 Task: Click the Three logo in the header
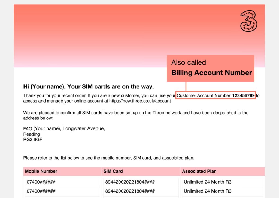pyautogui.click(x=248, y=21)
